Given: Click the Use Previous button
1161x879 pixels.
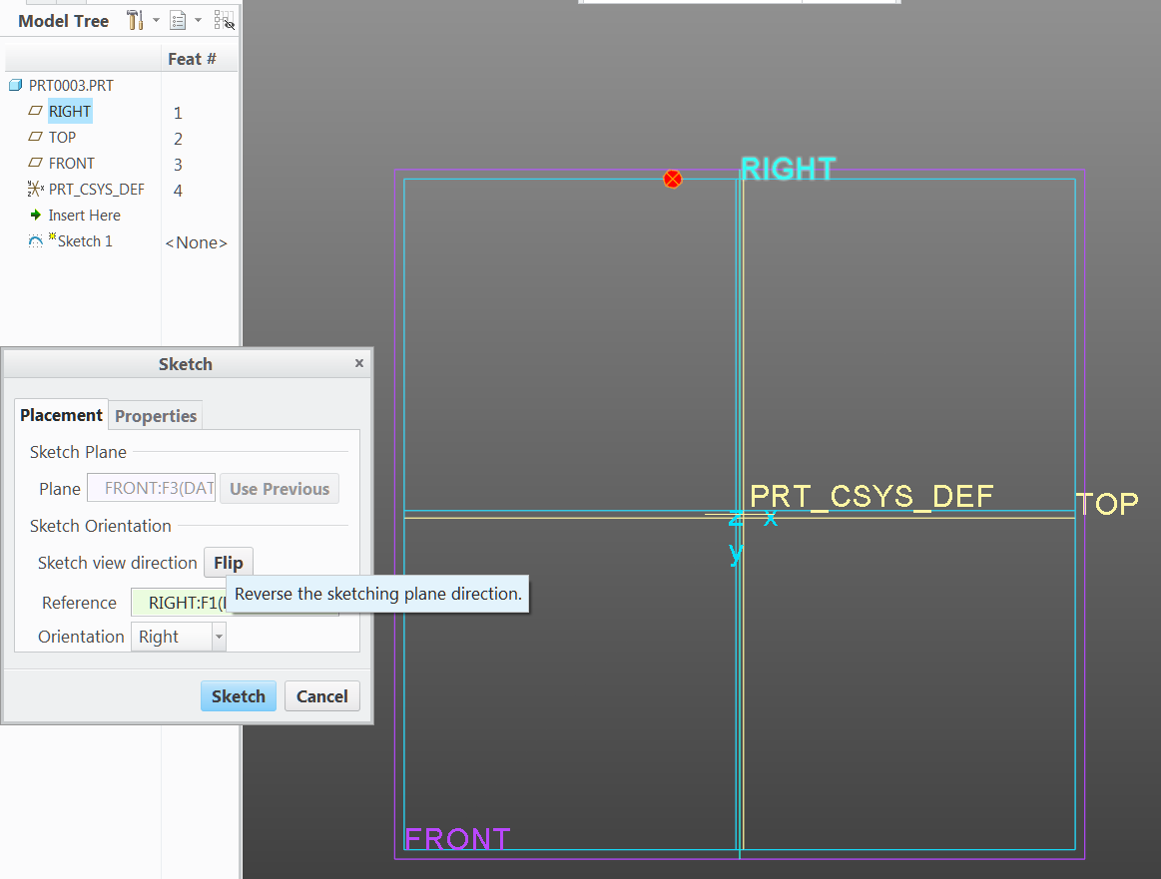Looking at the screenshot, I should tap(280, 488).
